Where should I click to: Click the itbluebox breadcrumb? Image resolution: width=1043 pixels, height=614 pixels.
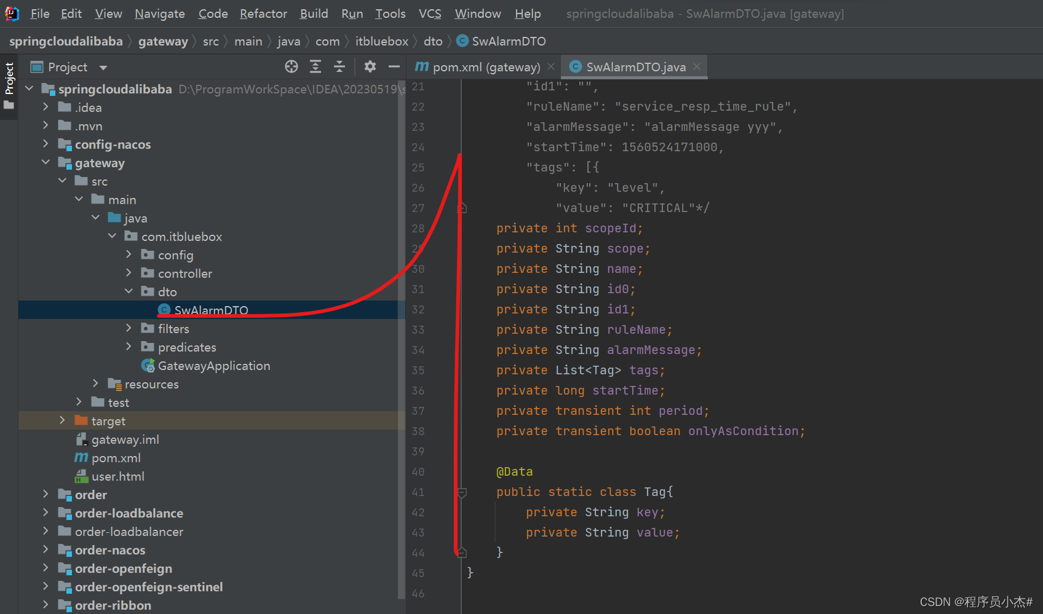[x=382, y=41]
